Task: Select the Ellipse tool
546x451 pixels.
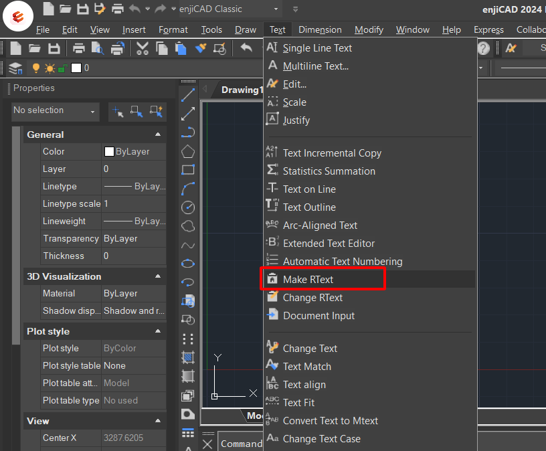Action: click(188, 264)
